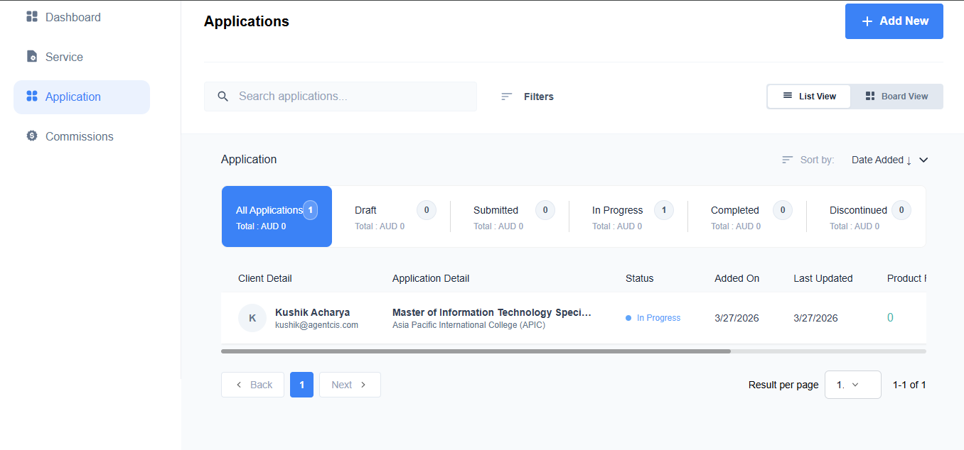
Task: Open the Result per page dropdown
Action: [852, 385]
